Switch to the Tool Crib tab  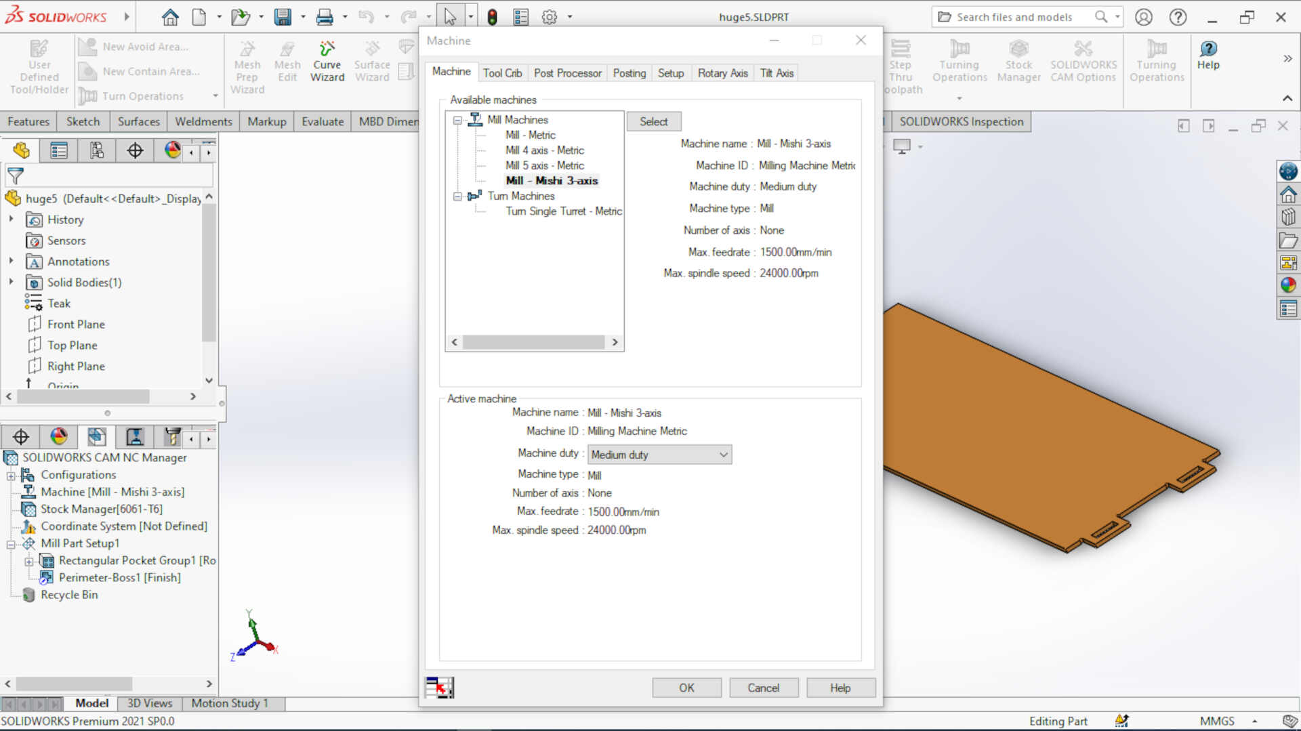pyautogui.click(x=503, y=72)
